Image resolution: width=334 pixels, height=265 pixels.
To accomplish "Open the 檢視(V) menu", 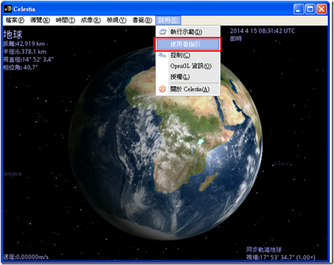I will point(117,20).
